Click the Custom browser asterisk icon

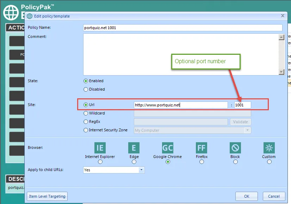[x=269, y=148]
